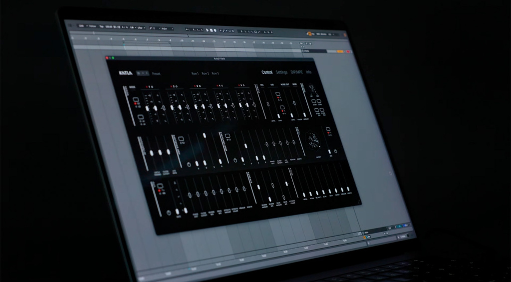
Task: Open the Info tab
Action: [x=308, y=72]
